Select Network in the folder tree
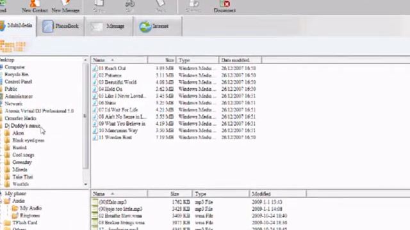410x230 pixels. (x=13, y=103)
